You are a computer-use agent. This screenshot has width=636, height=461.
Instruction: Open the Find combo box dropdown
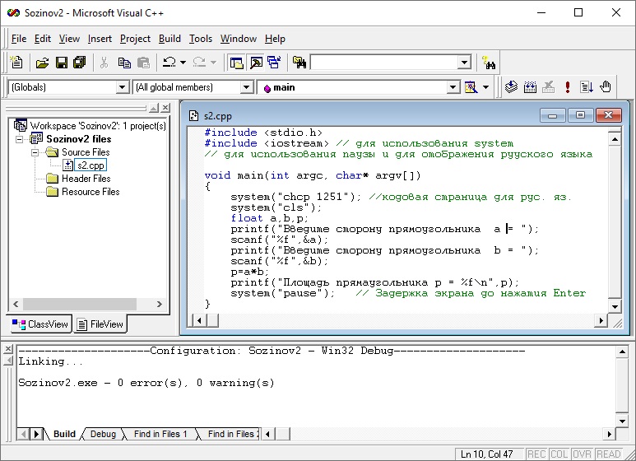click(464, 63)
